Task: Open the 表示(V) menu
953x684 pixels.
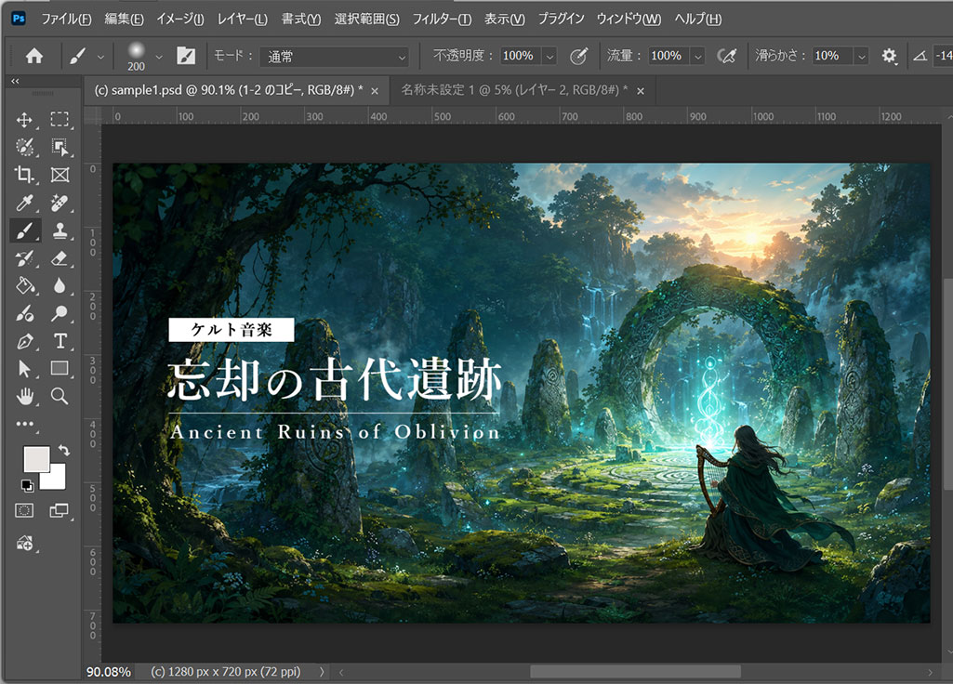Action: 505,19
